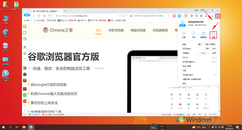Click the scissors screenshot tool icon
242x130 pixels.
pyautogui.click(x=206, y=16)
